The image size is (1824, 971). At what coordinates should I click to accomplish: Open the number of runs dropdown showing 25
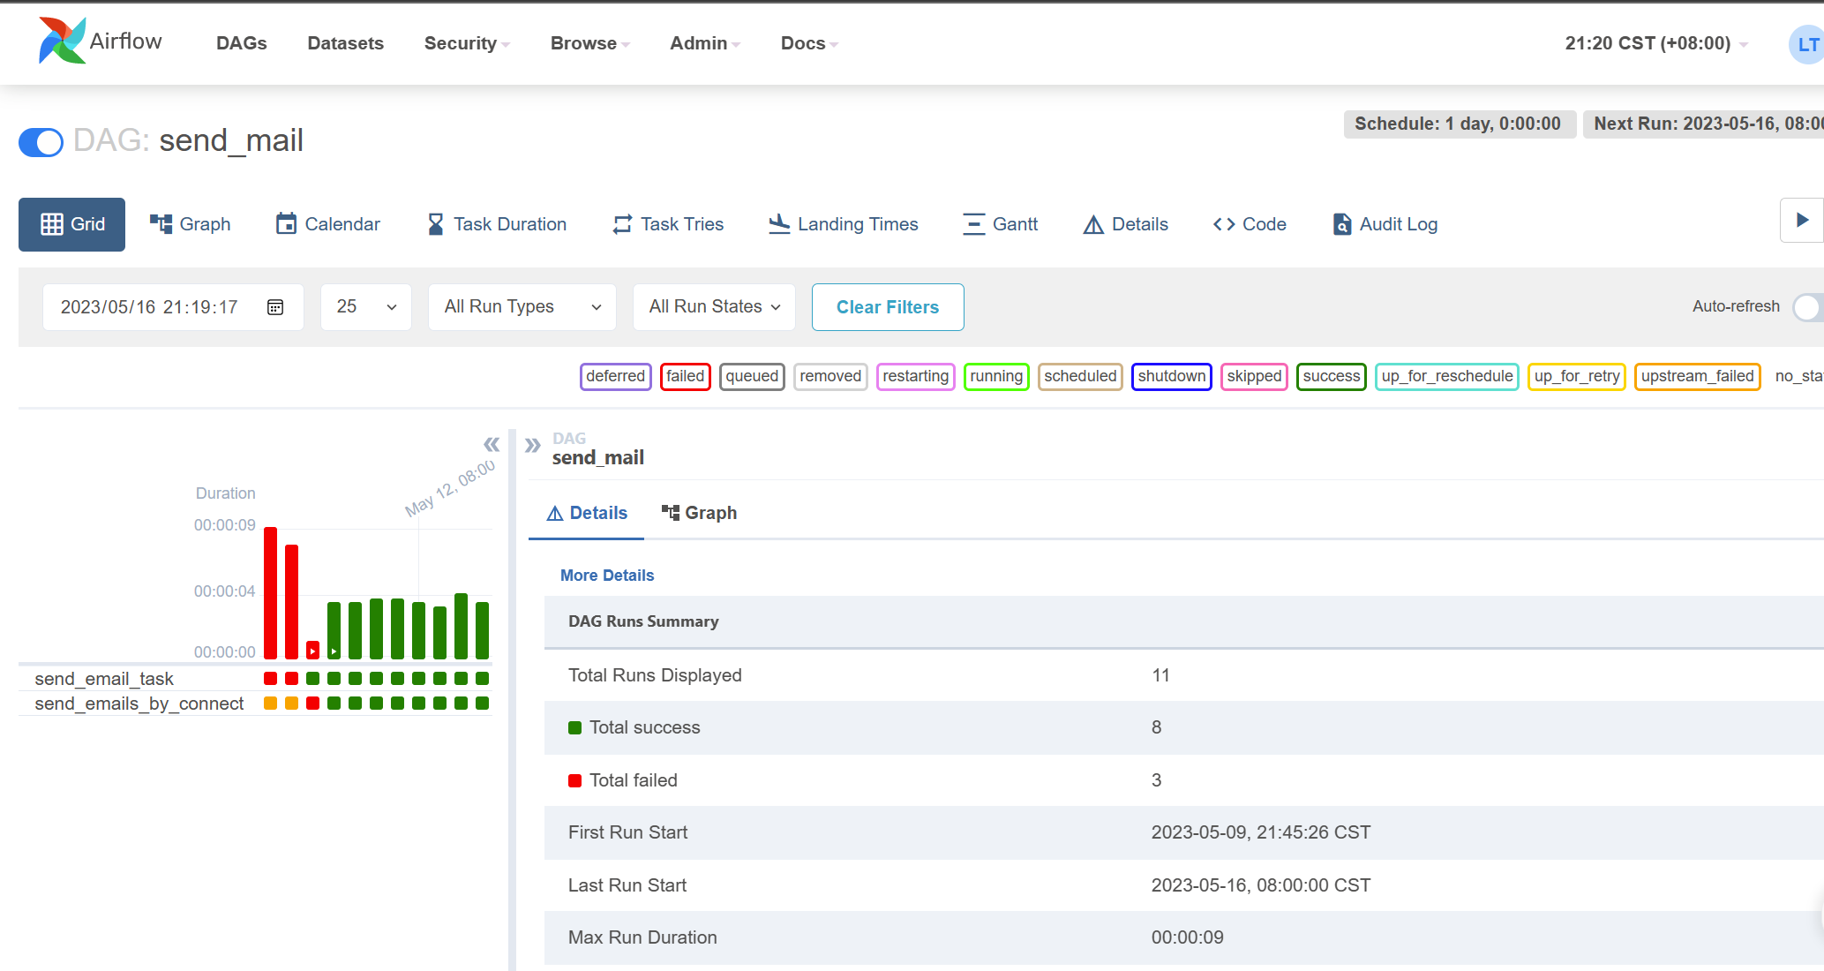tap(366, 307)
